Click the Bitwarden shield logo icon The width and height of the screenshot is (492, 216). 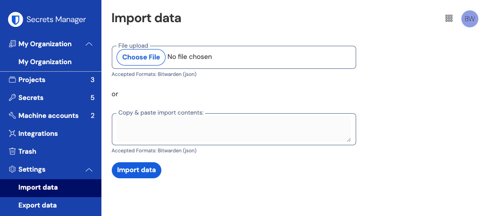click(16, 19)
